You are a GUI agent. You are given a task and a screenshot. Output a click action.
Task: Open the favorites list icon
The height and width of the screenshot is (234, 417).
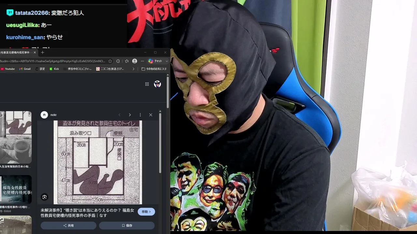(x=127, y=61)
